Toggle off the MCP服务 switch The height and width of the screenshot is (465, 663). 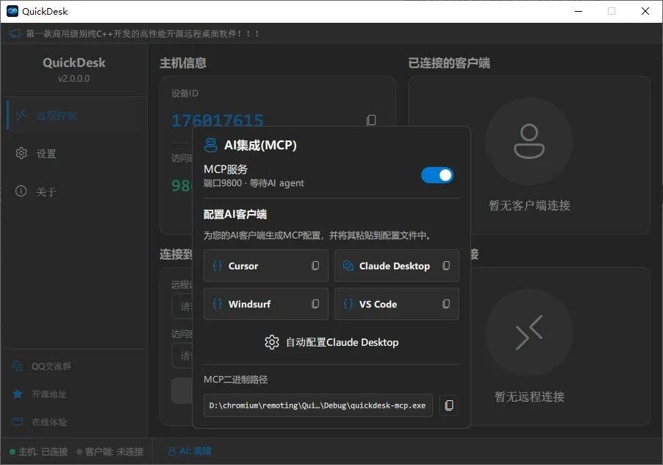437,175
